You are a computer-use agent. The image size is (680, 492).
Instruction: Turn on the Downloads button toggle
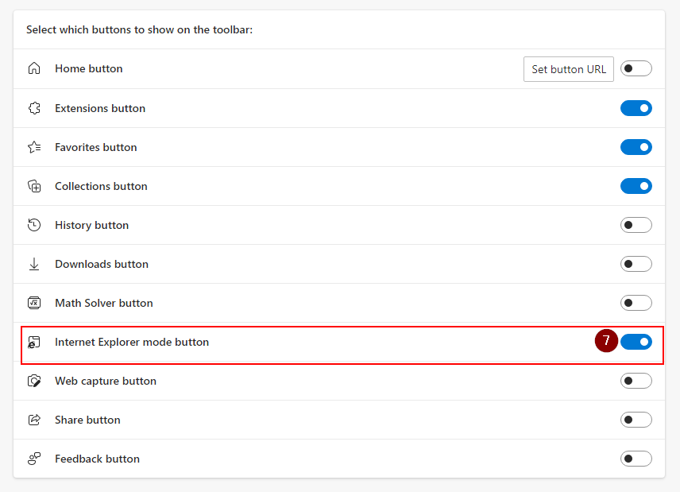[636, 264]
